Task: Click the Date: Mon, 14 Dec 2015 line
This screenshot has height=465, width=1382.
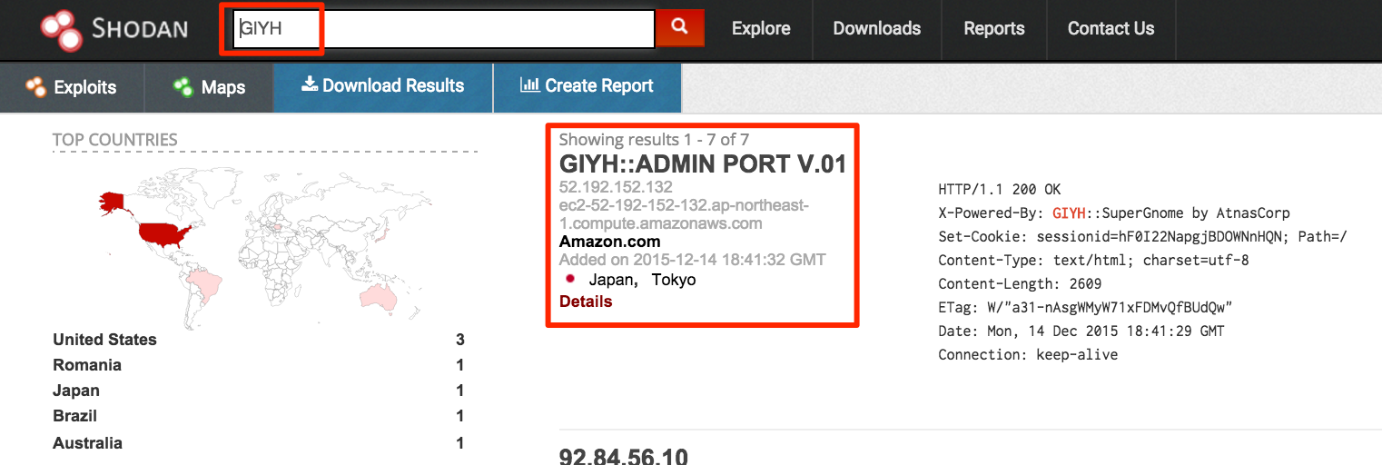Action: pos(1081,331)
